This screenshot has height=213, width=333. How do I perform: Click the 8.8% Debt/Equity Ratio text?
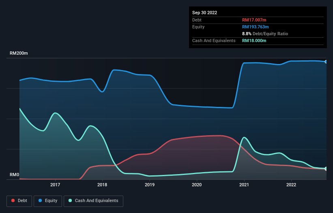point(265,34)
